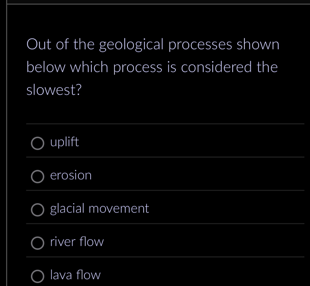Click the word 'river' in the fourth option
This screenshot has height=286, width=310.
[61, 242]
